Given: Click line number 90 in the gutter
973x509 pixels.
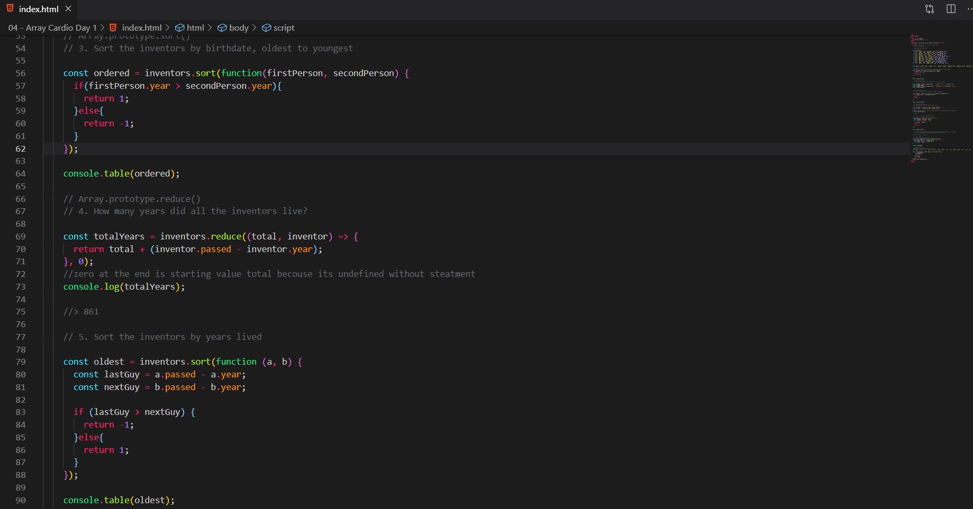Looking at the screenshot, I should tap(21, 500).
